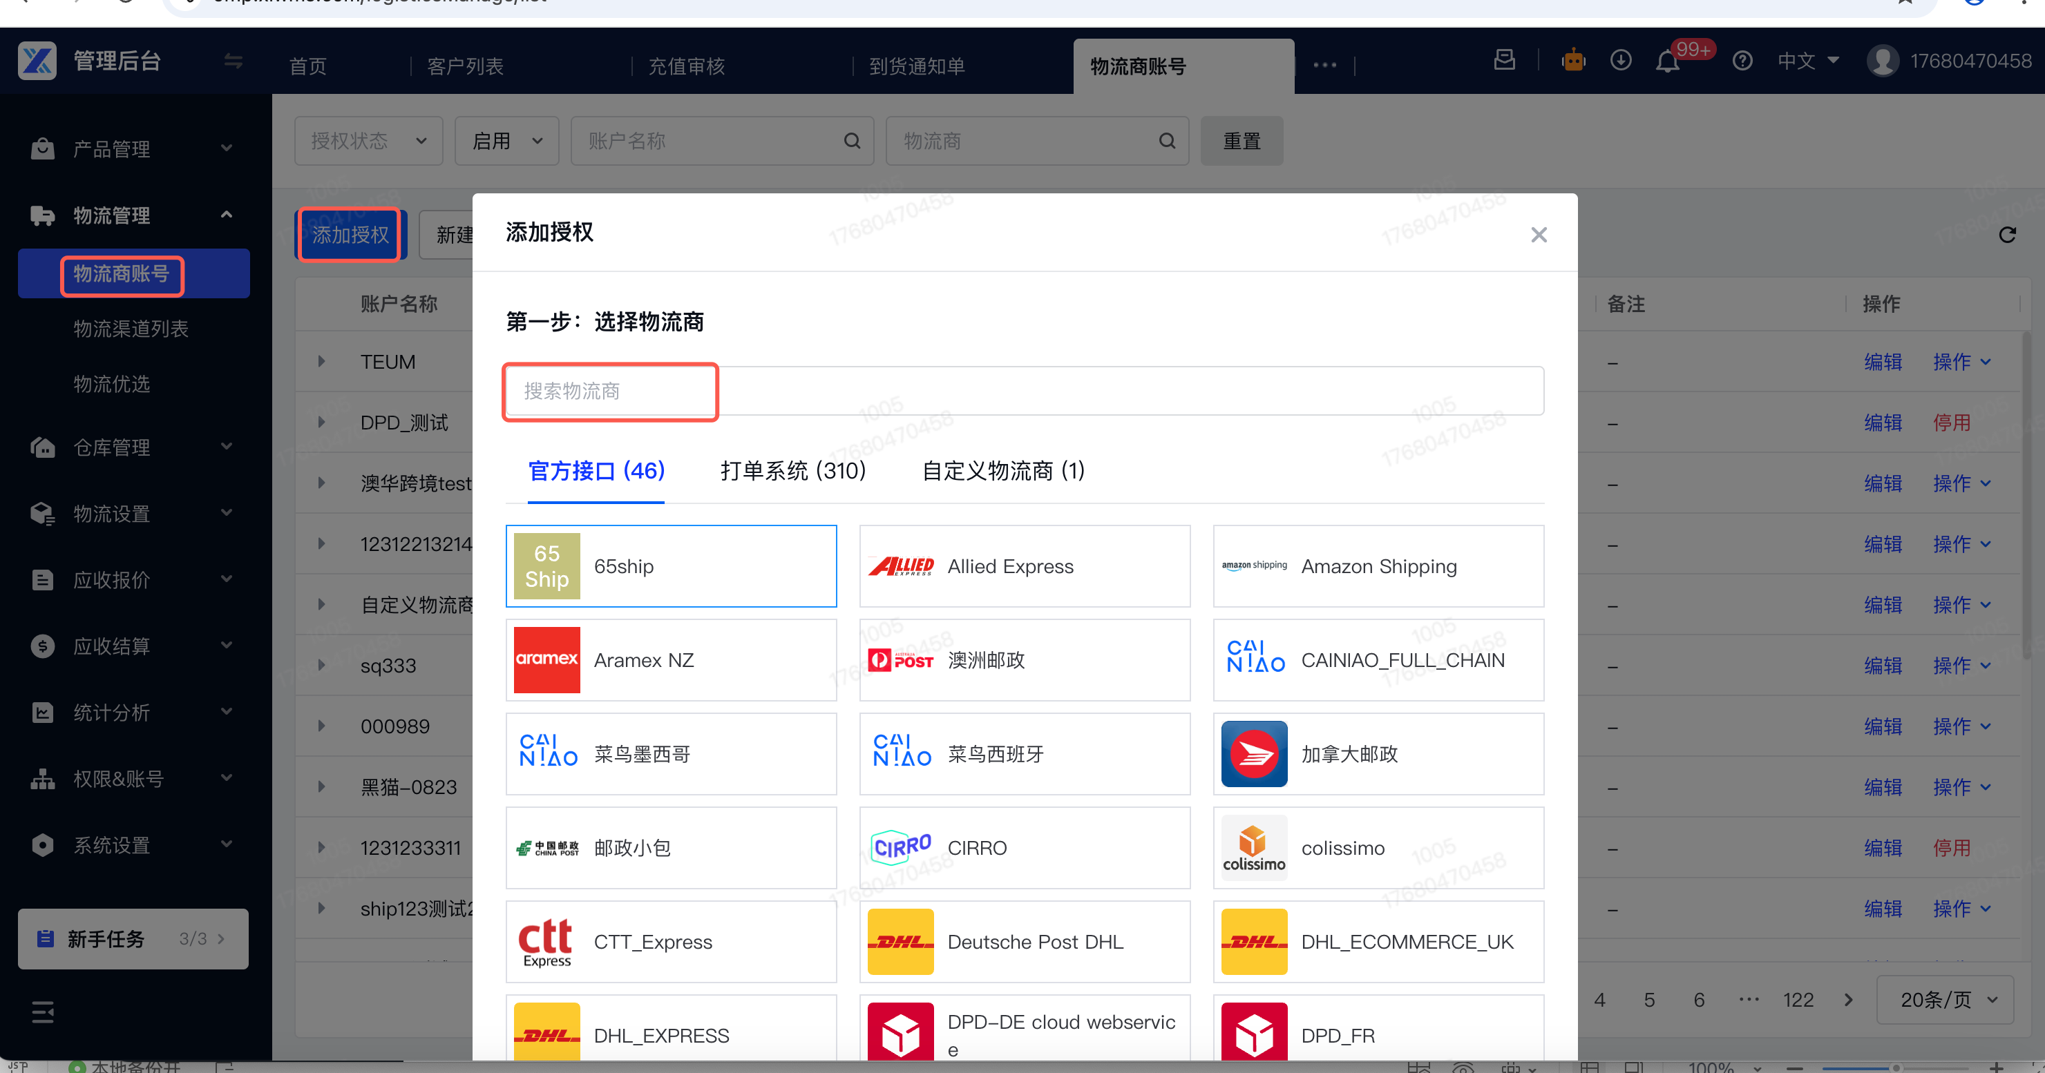Screen dimensions: 2045x1073
Task: Open more tabs ellipsis menu
Action: click(x=1324, y=66)
